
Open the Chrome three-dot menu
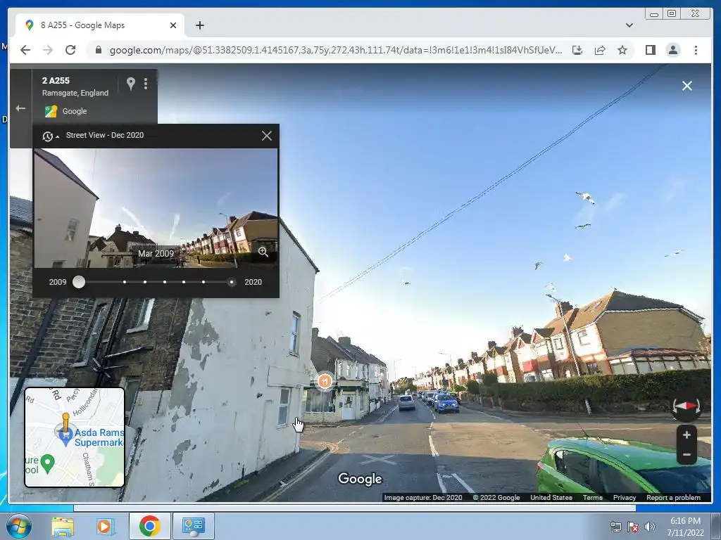pyautogui.click(x=696, y=50)
